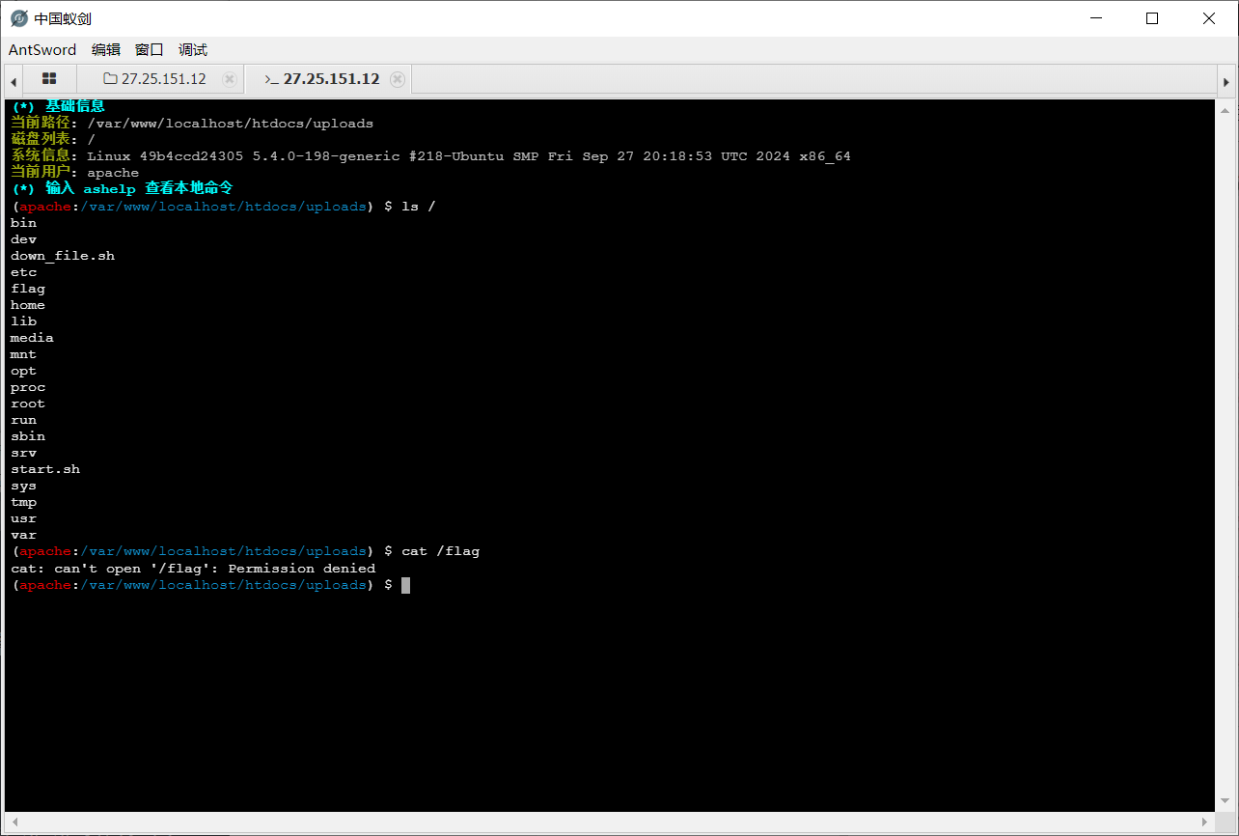
Task: Click the ashelp hint line
Action: (x=123, y=189)
